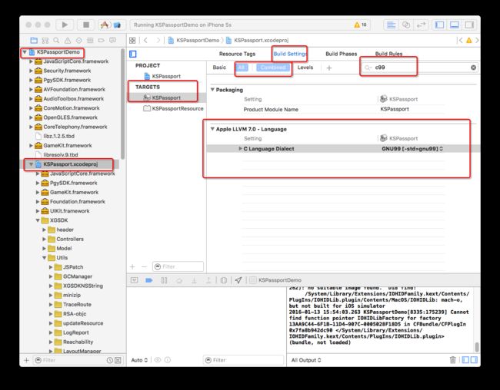
Task: Switch to the Standard editor
Action: (x=391, y=25)
